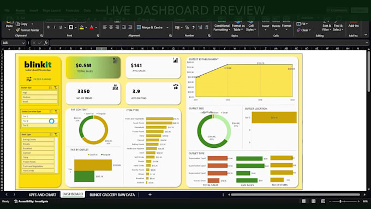The width and height of the screenshot is (371, 209).
Task: Increase the indent
Action: click(130, 27)
